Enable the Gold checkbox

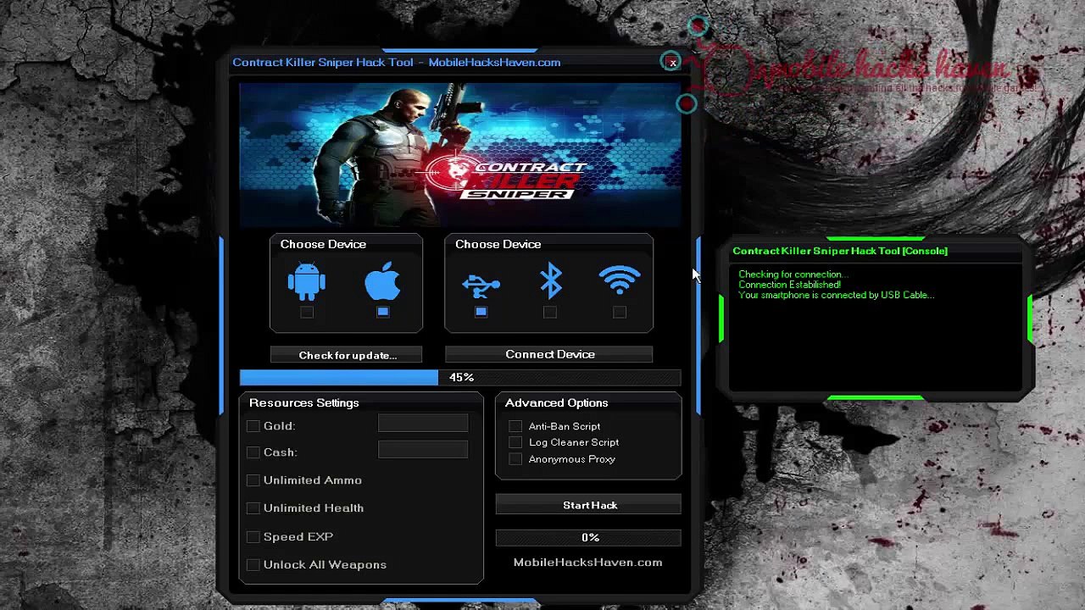click(x=253, y=426)
